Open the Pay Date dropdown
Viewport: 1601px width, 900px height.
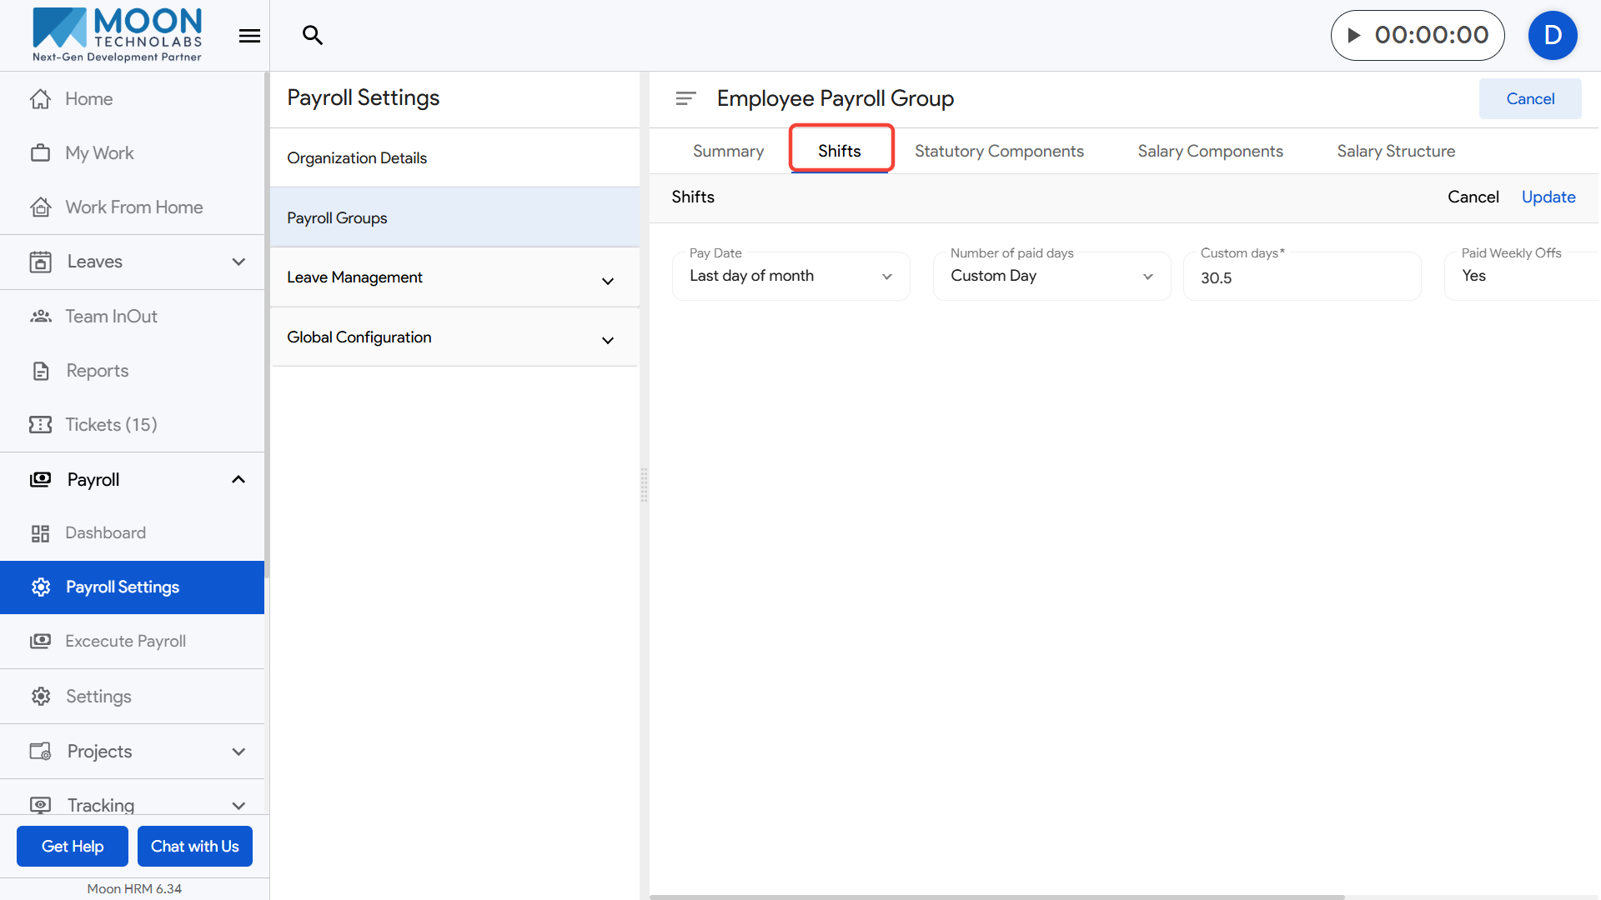[x=790, y=277]
